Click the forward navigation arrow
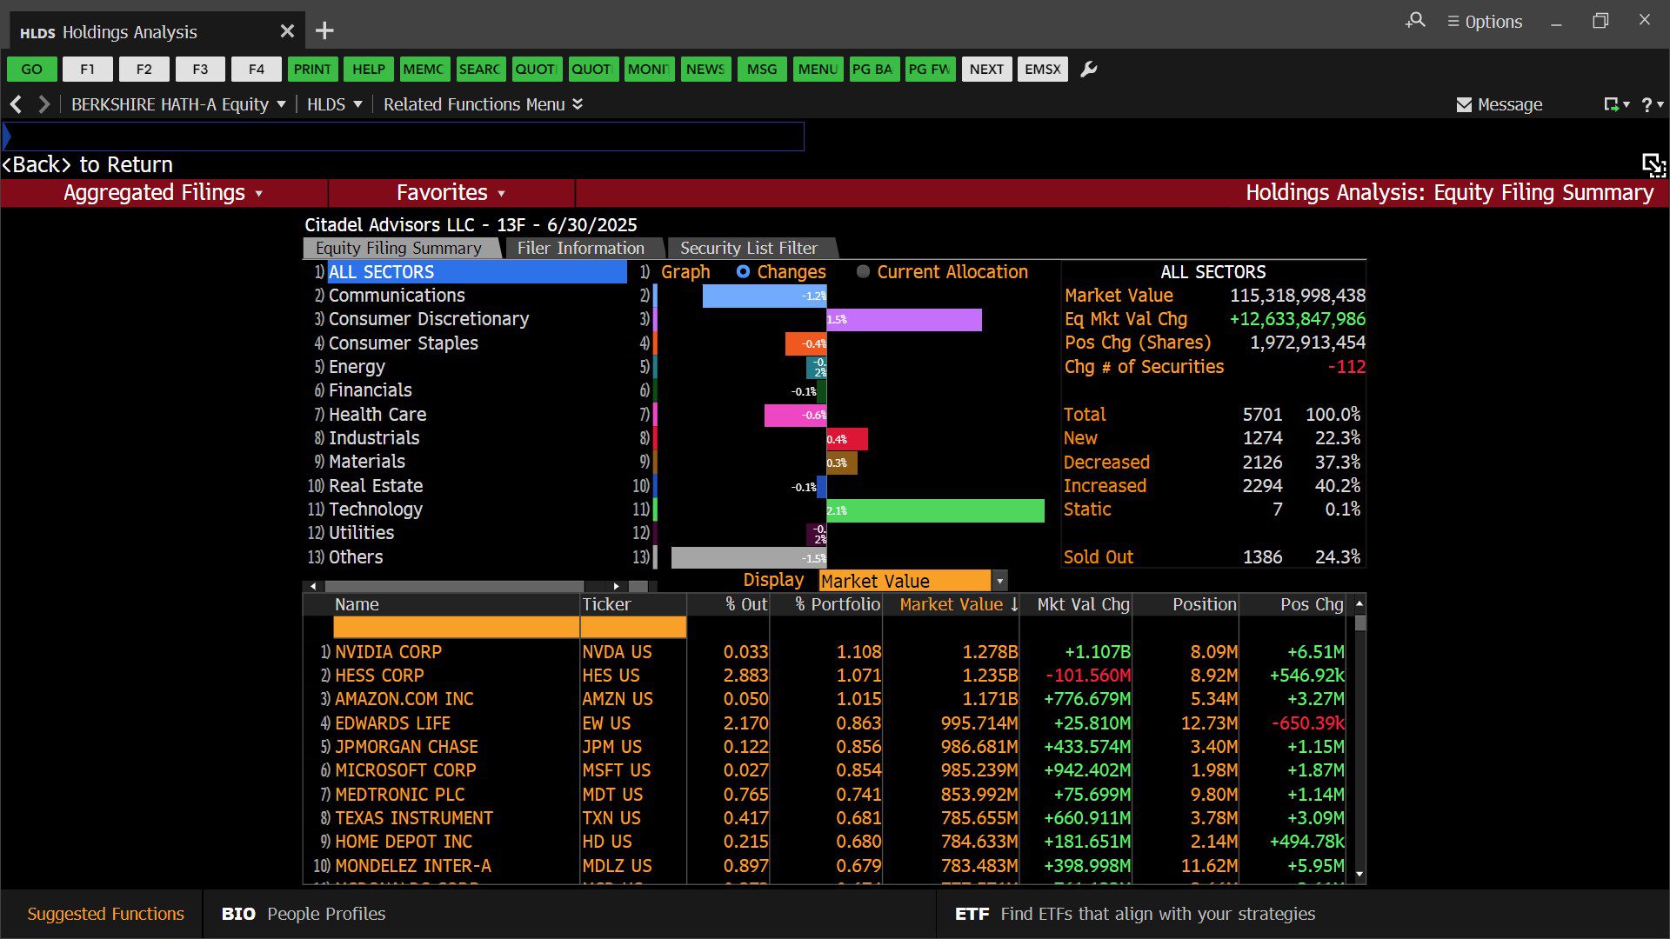Viewport: 1670px width, 939px height. pos(43,104)
